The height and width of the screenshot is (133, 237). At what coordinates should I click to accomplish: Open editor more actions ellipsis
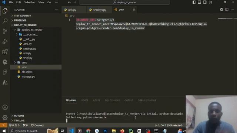click(x=232, y=10)
